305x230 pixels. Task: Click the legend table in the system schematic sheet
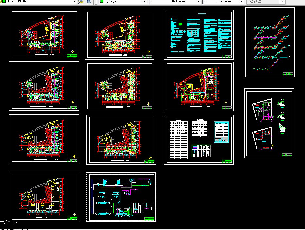coord(144,208)
